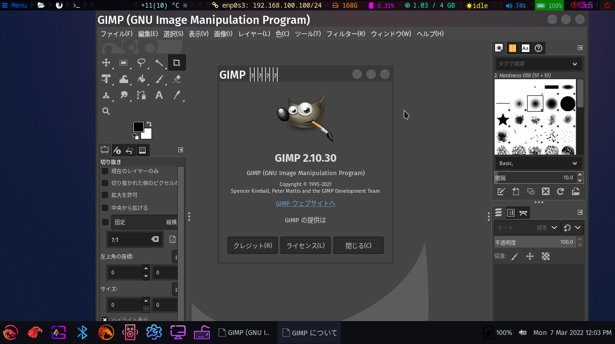Reset colors to default black and white
Screen dimensions: 615x344
(135, 136)
